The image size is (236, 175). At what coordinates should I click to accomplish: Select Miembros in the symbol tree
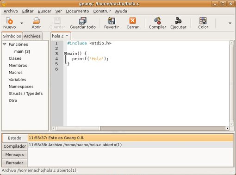(18, 65)
